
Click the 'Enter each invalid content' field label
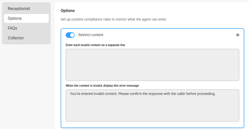pyautogui.click(x=95, y=45)
